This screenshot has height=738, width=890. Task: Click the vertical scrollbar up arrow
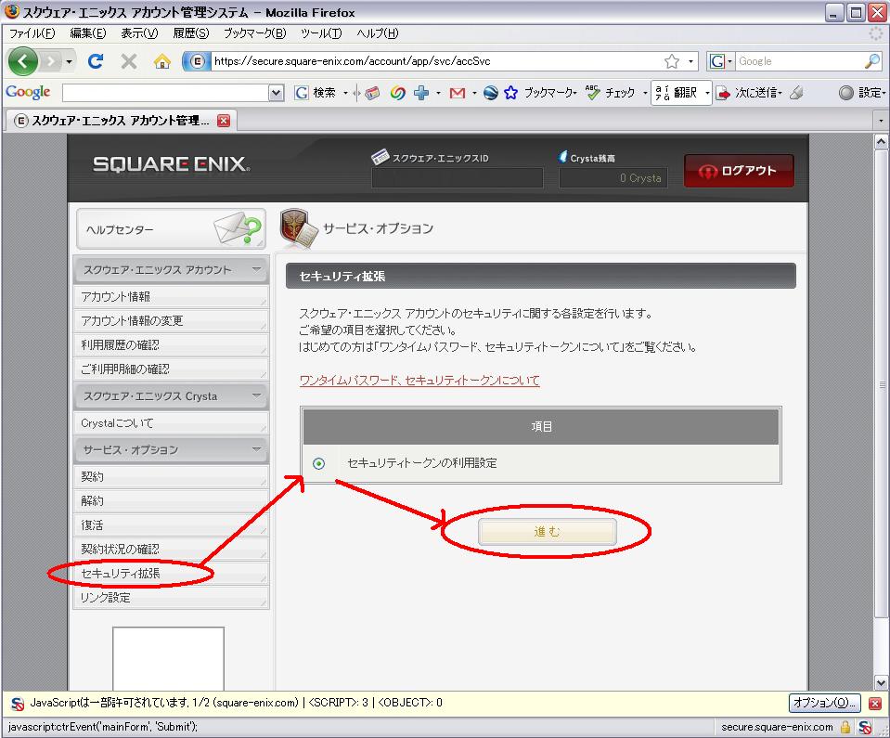pos(881,141)
